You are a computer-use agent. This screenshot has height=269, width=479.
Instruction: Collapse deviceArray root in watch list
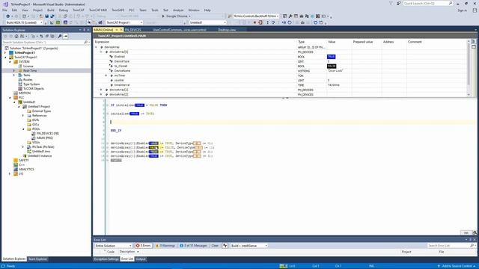pos(97,47)
